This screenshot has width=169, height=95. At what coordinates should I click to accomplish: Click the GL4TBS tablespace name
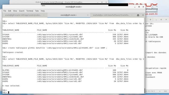(x=6, y=70)
